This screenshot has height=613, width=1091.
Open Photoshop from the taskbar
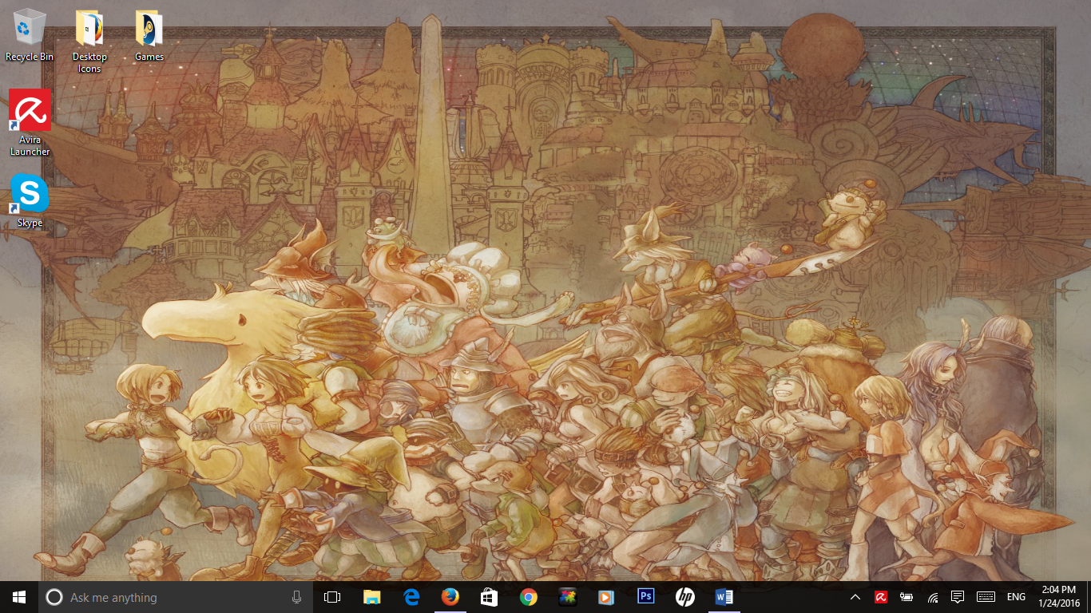[x=646, y=597]
